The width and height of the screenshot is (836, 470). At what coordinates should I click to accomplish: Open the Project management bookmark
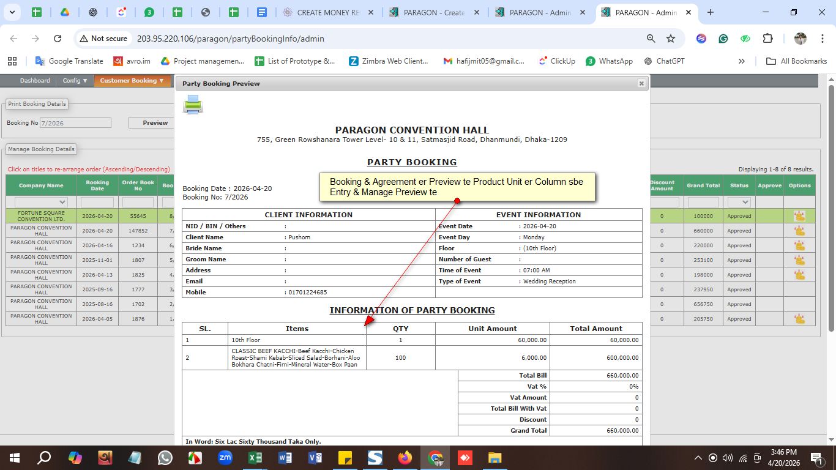203,61
